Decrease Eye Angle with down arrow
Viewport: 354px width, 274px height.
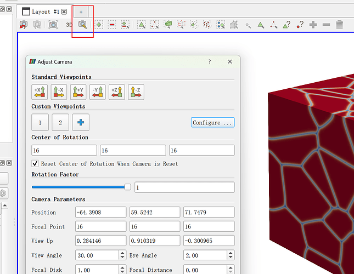(231, 258)
